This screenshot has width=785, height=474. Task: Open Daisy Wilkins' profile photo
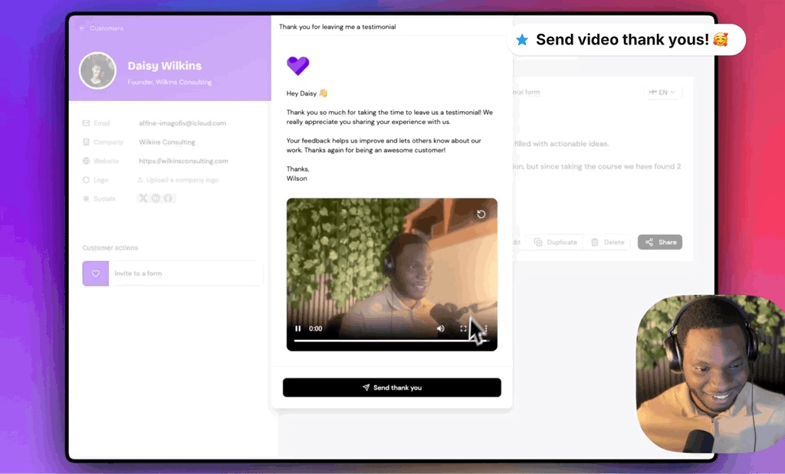pos(97,70)
